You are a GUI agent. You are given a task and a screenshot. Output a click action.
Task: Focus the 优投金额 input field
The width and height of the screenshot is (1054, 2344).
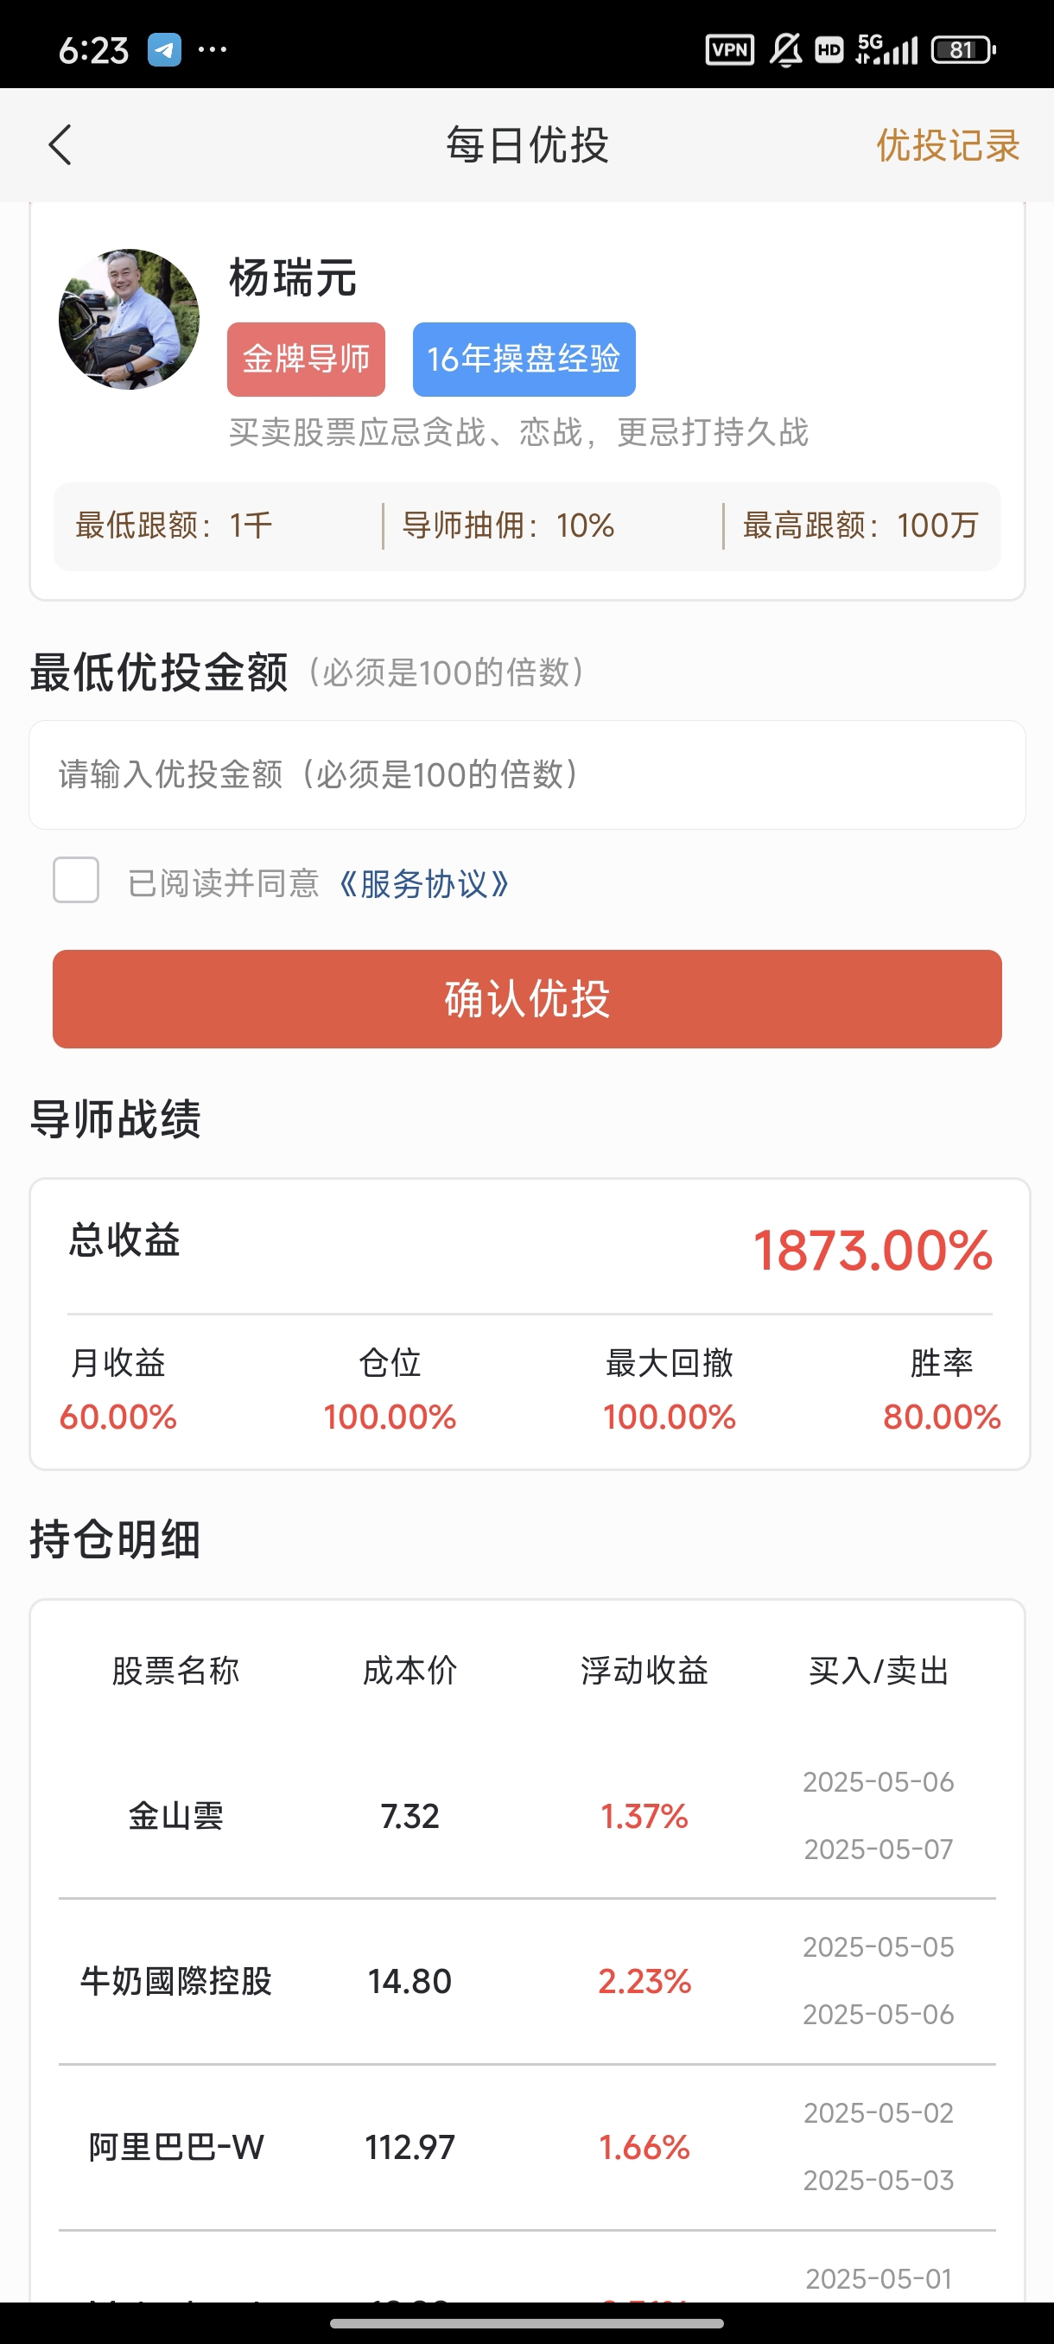coord(528,774)
